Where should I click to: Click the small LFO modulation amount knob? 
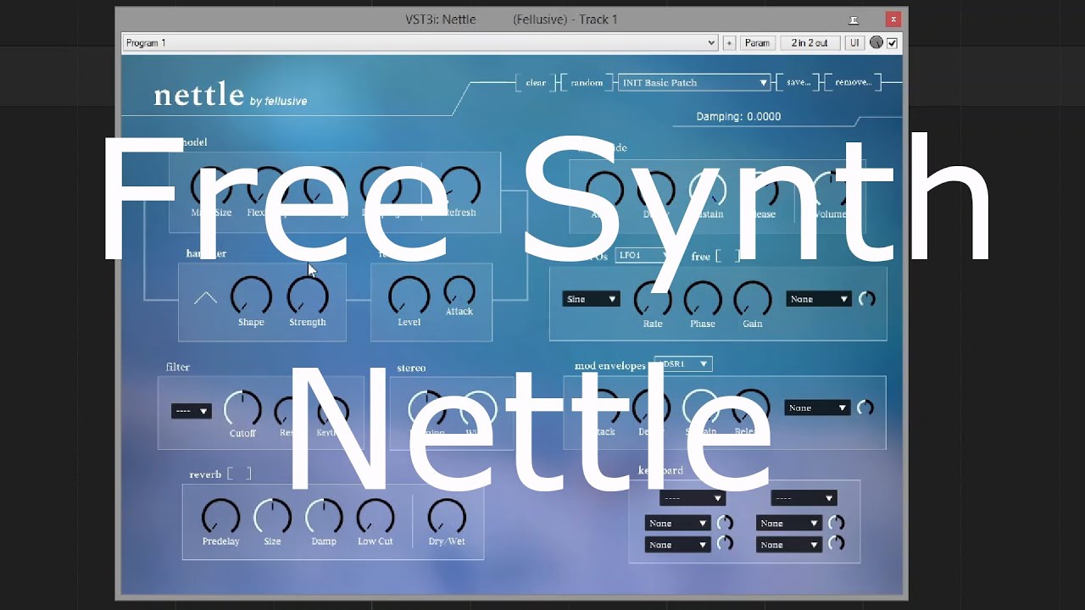[x=866, y=299]
